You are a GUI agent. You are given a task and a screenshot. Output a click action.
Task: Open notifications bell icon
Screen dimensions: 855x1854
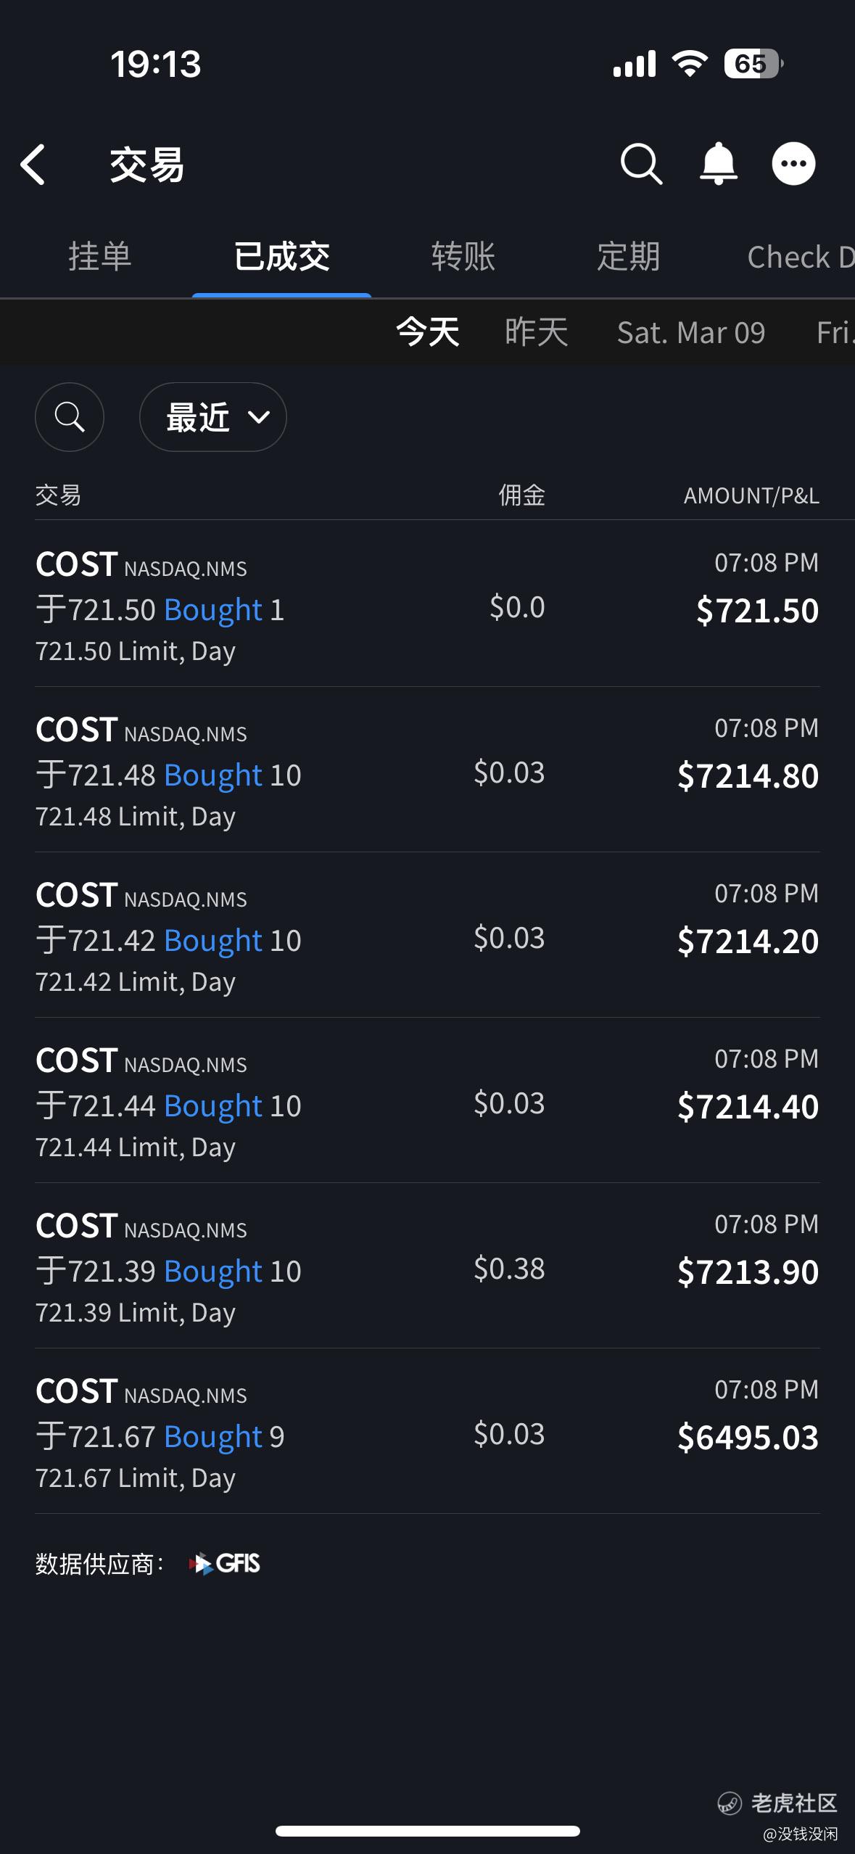point(718,164)
